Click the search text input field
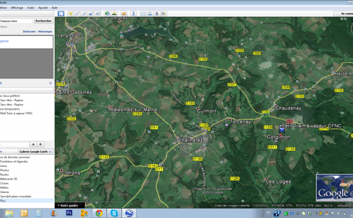The height and width of the screenshot is (218, 353). point(16,21)
